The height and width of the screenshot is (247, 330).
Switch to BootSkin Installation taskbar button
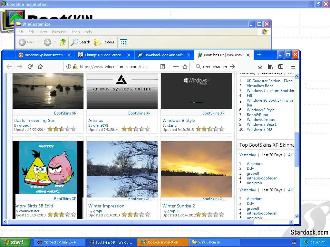[163, 242]
